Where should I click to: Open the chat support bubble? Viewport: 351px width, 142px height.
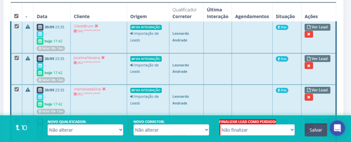[x=337, y=128]
